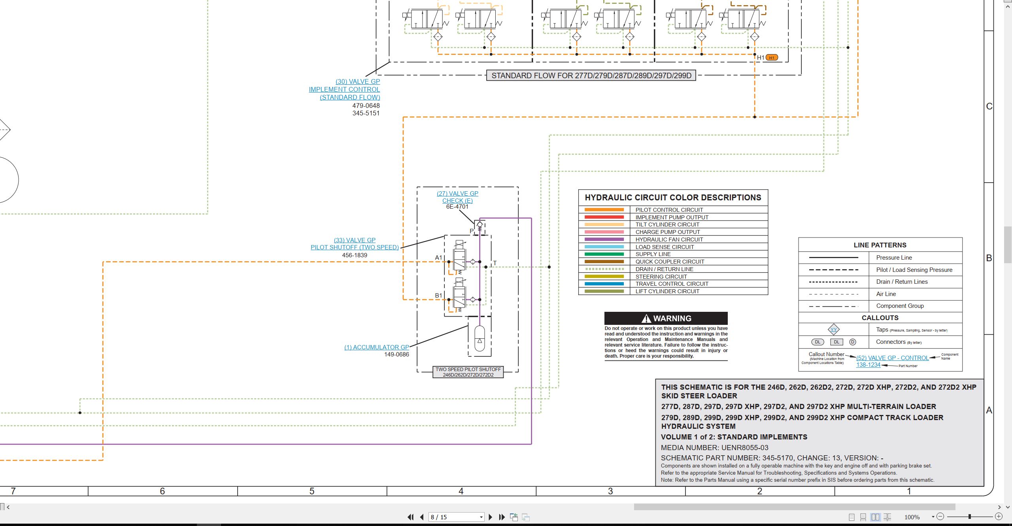Click the horizontal scrollbar left arrow
1012x526 pixels.
[8, 507]
